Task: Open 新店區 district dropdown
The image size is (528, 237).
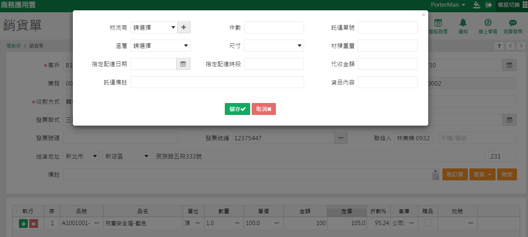Action: (x=127, y=156)
